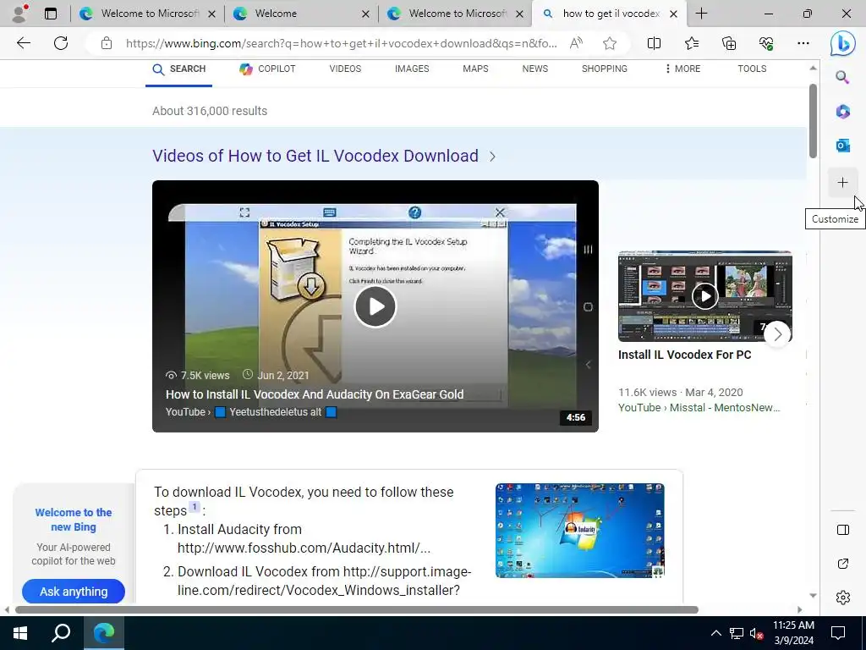The image size is (866, 650).
Task: Open Browser essentials heart icon
Action: pos(766,43)
